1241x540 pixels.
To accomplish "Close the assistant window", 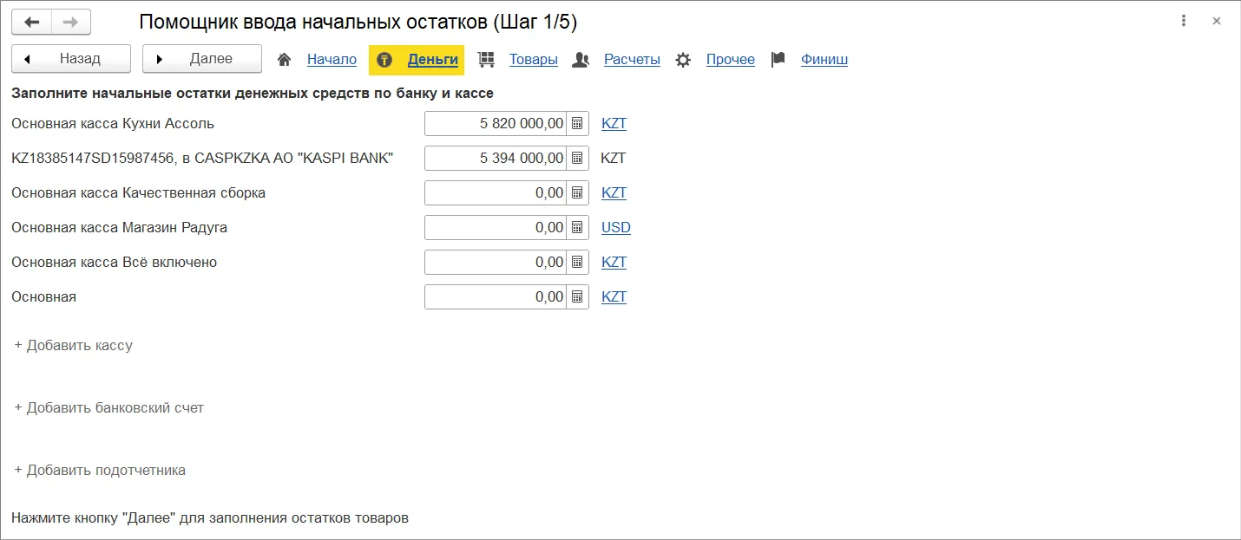I will [1216, 21].
